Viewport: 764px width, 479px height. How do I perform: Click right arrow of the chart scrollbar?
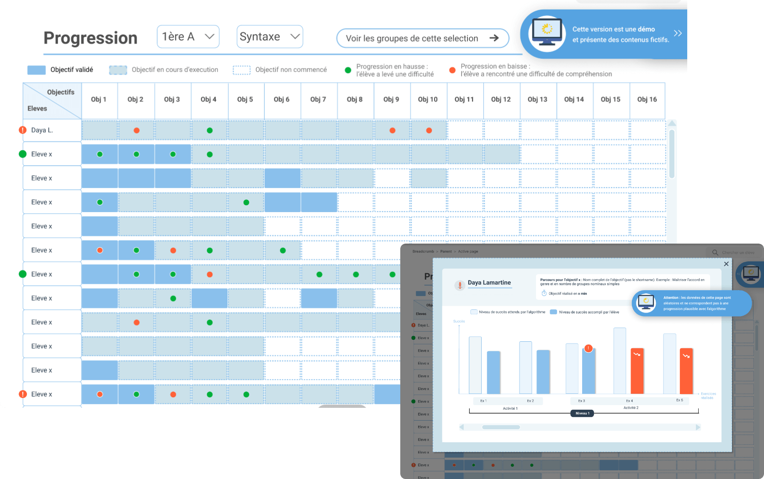[x=698, y=427]
